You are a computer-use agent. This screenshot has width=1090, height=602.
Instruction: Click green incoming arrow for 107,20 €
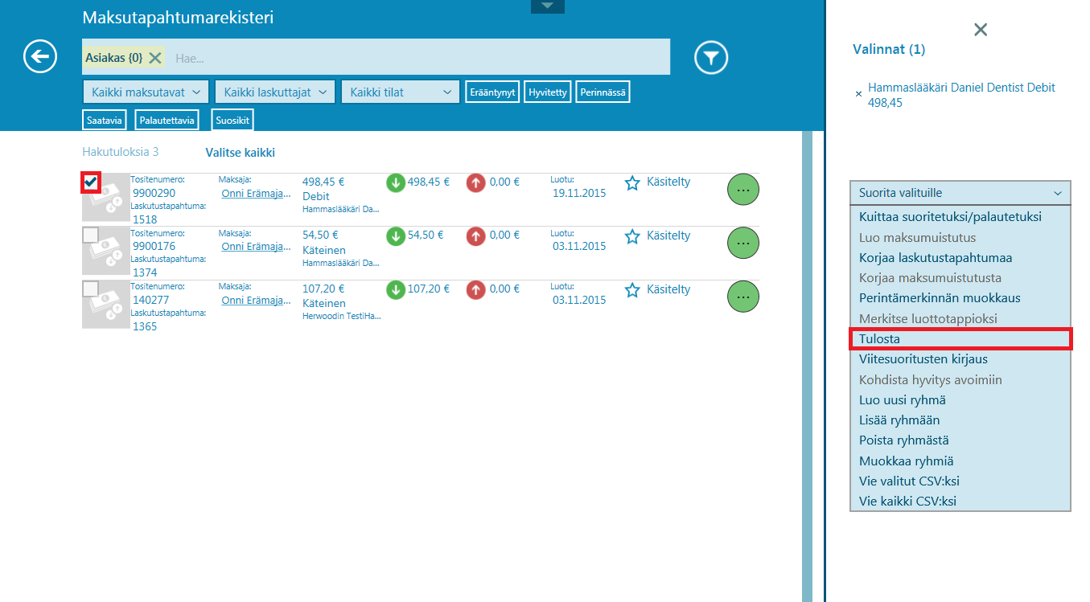[396, 289]
